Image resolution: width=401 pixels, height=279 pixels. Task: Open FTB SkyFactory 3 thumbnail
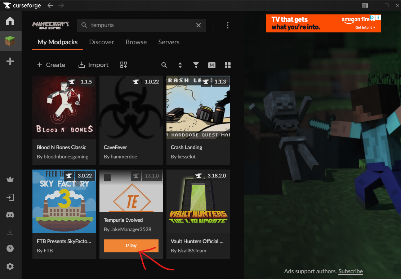(64, 201)
